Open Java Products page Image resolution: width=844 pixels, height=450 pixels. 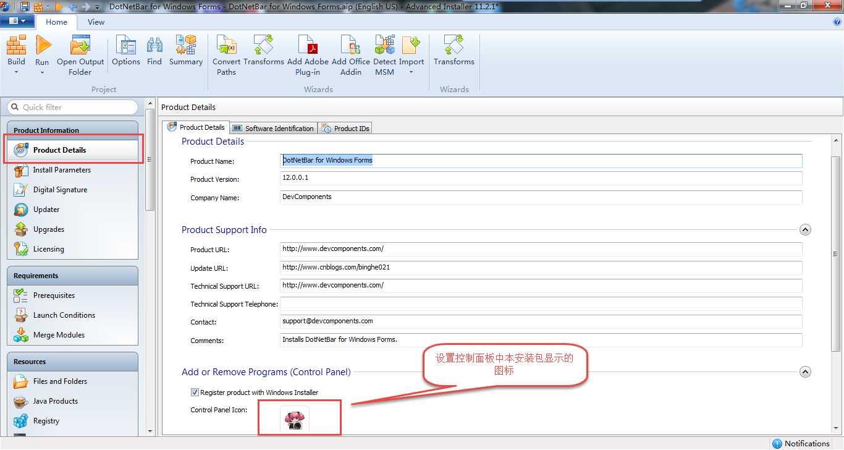[x=56, y=401]
